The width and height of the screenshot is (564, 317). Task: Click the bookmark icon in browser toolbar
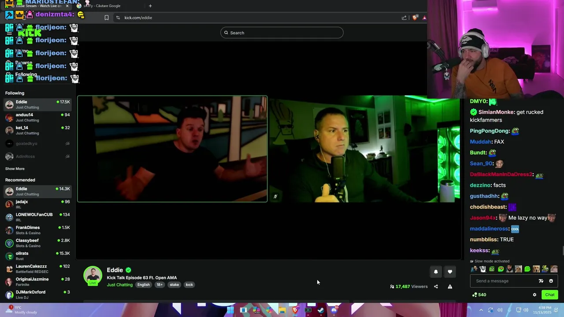pyautogui.click(x=106, y=18)
